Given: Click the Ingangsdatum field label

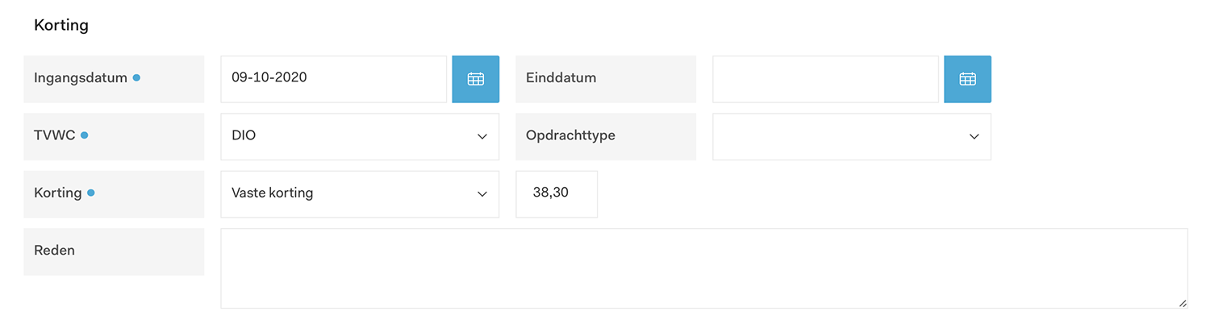Looking at the screenshot, I should [x=81, y=78].
